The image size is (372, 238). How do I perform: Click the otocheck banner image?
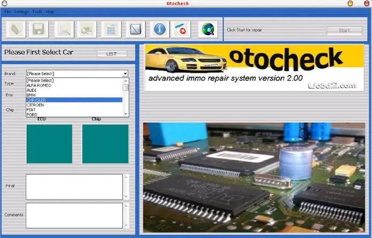point(254,68)
